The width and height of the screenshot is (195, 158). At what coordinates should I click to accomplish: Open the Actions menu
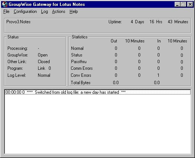coord(58,11)
